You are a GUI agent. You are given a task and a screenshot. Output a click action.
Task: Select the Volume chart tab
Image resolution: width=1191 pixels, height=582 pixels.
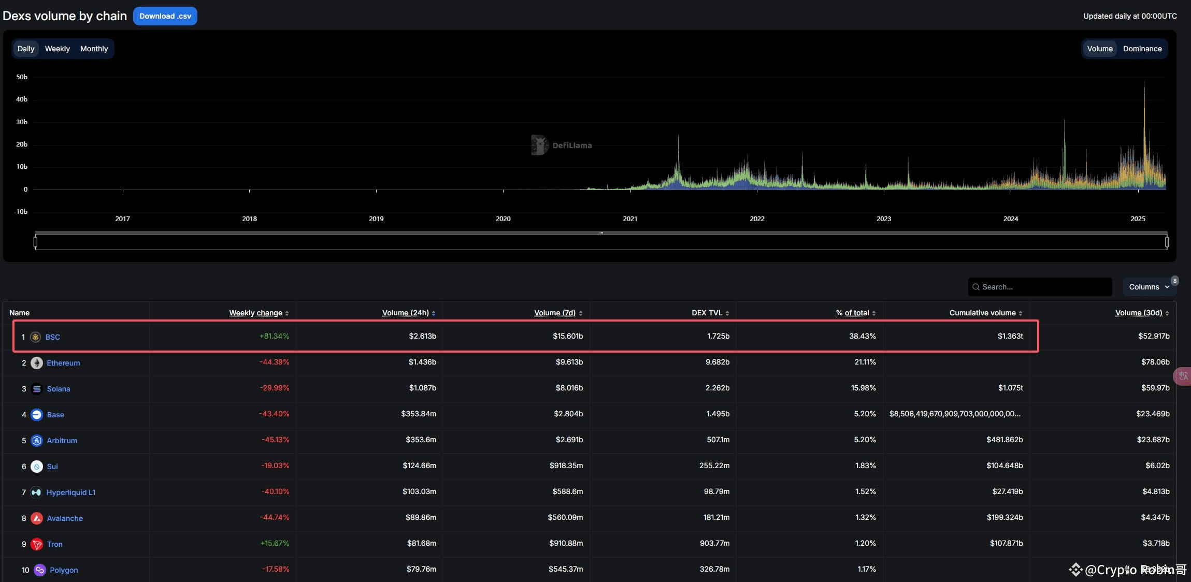(x=1099, y=49)
